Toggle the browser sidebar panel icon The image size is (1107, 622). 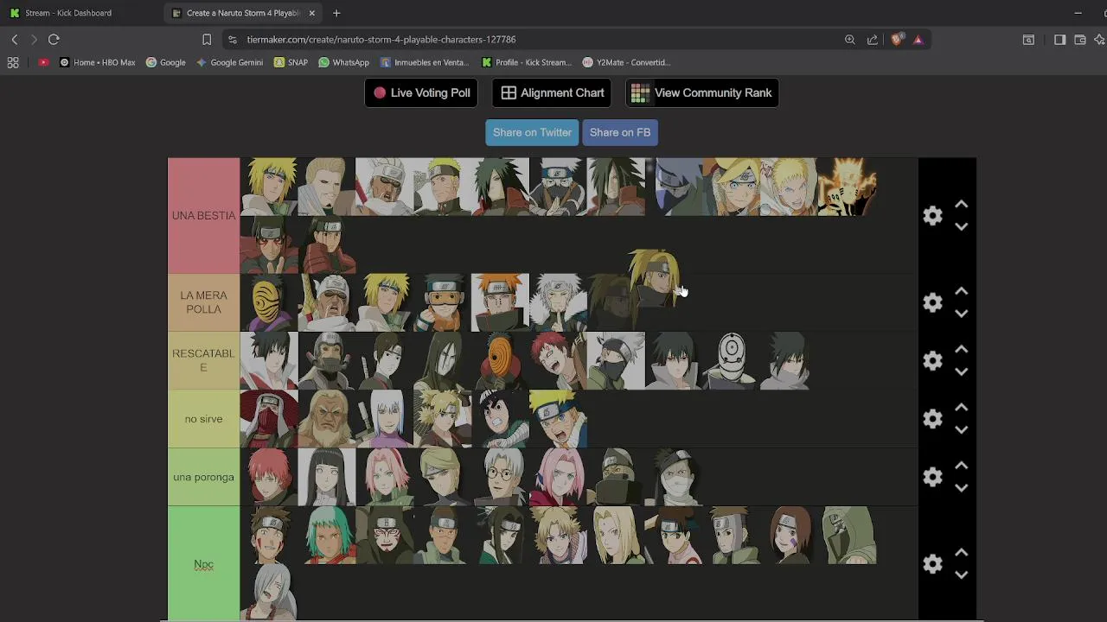(x=1059, y=39)
